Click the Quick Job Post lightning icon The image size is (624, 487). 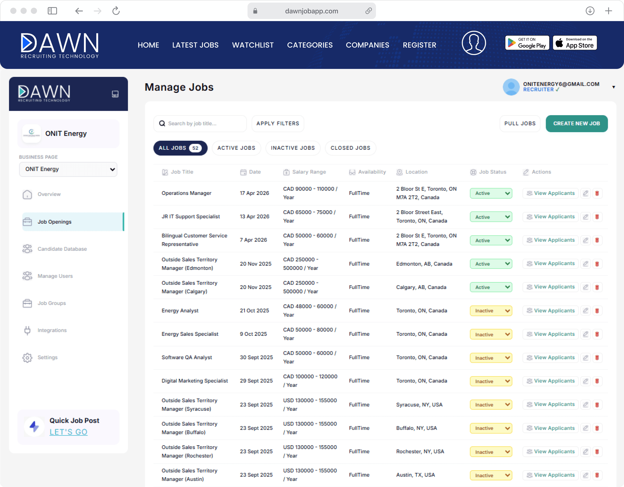(34, 426)
